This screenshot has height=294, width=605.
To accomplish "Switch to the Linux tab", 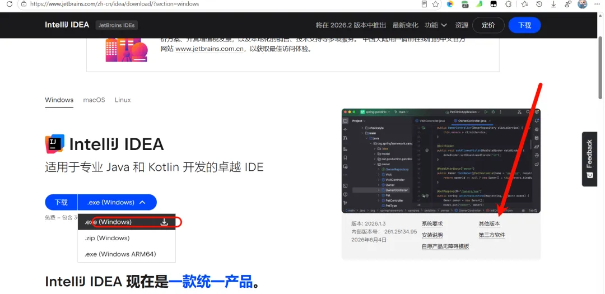I will point(123,100).
